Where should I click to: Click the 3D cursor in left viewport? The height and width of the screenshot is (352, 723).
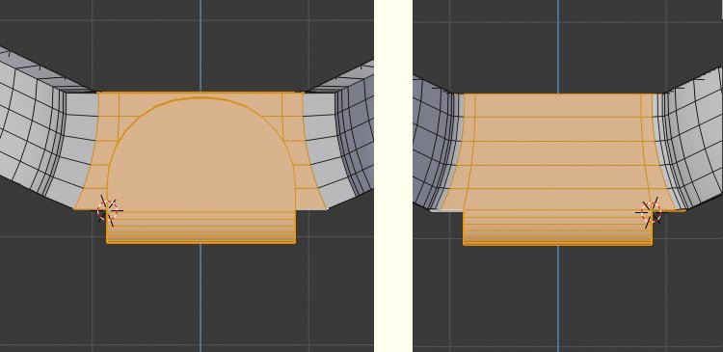point(107,211)
